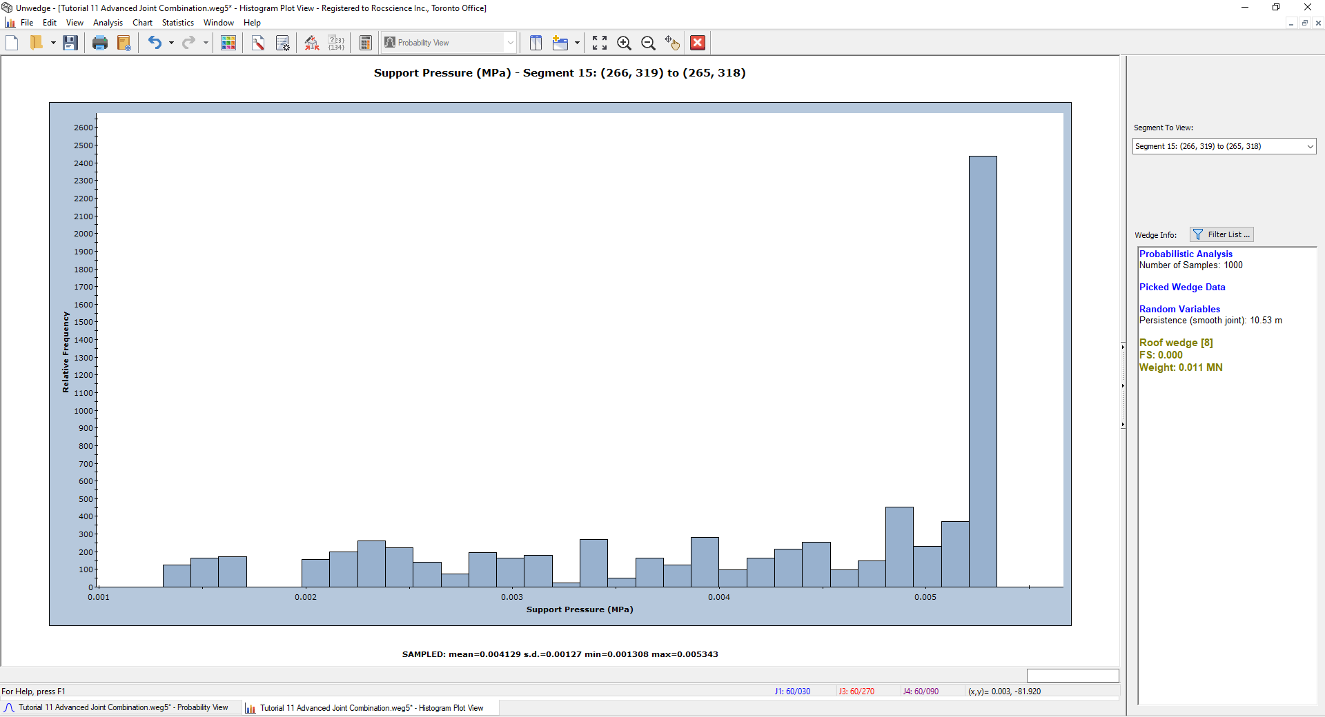
Task: Minimize the inner document window
Action: pos(1290,23)
